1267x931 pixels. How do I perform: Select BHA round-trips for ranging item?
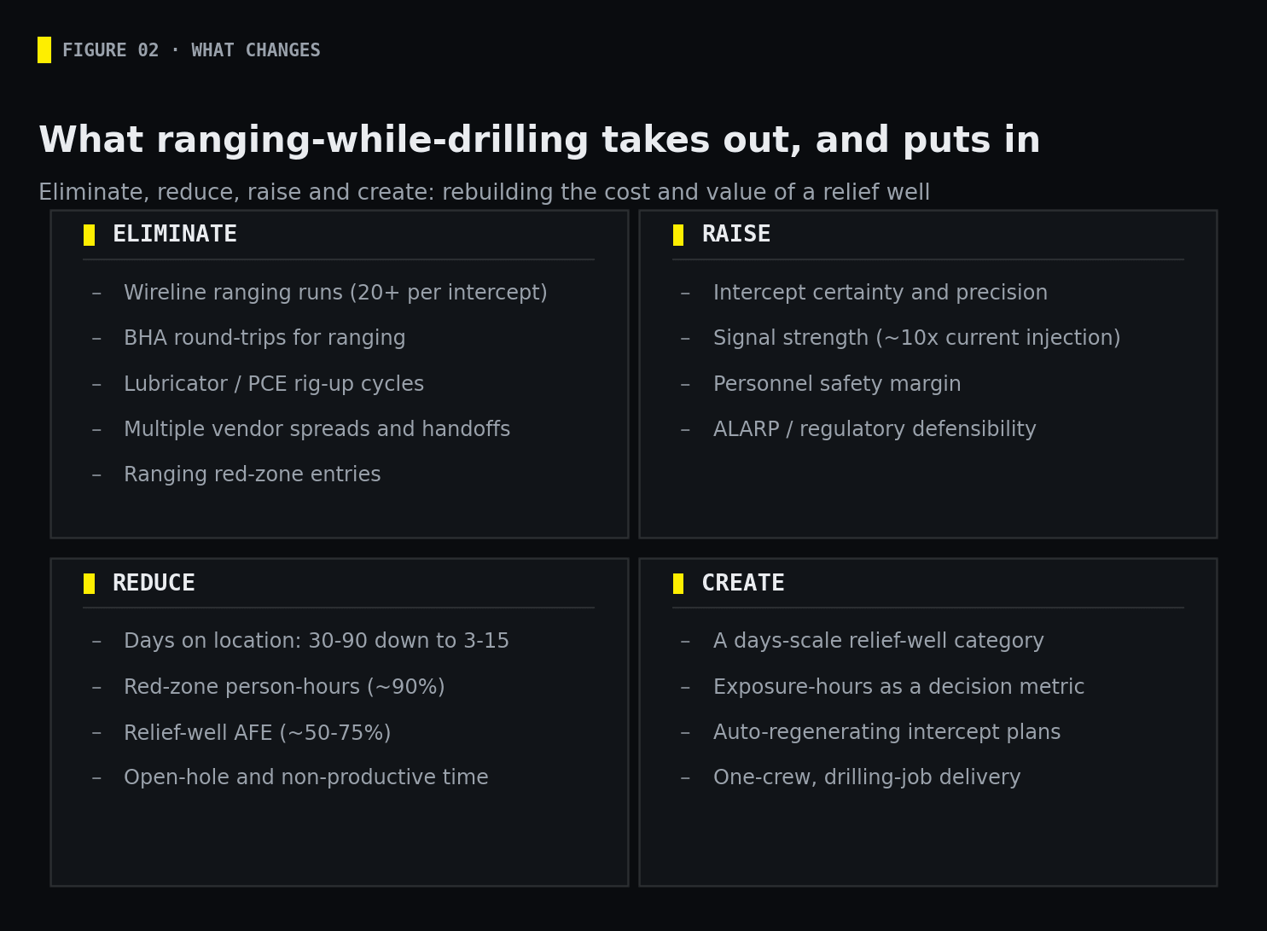click(264, 338)
